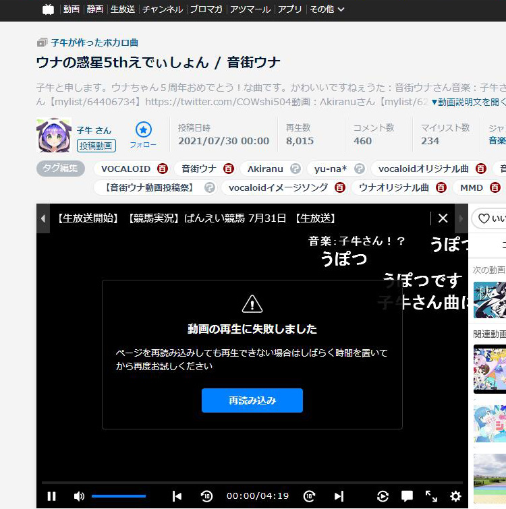Open the ウナオリジナル曲 tag
This screenshot has width=506, height=509.
[x=393, y=187]
